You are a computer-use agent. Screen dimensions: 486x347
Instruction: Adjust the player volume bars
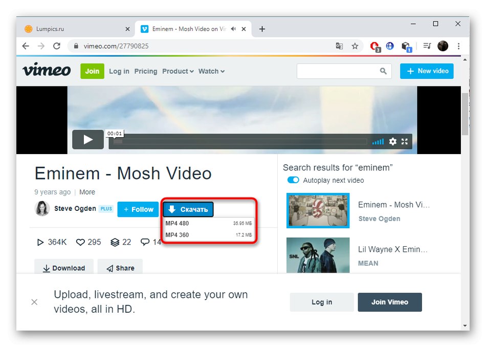378,142
